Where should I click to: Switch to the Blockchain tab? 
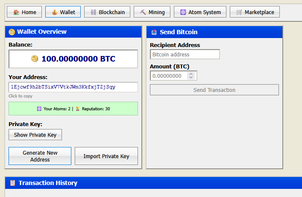[107, 12]
